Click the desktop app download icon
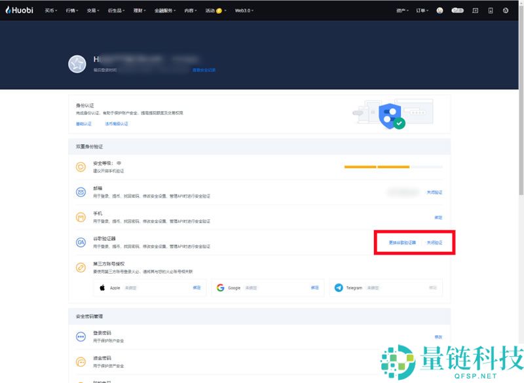524x383 pixels. pos(476,10)
